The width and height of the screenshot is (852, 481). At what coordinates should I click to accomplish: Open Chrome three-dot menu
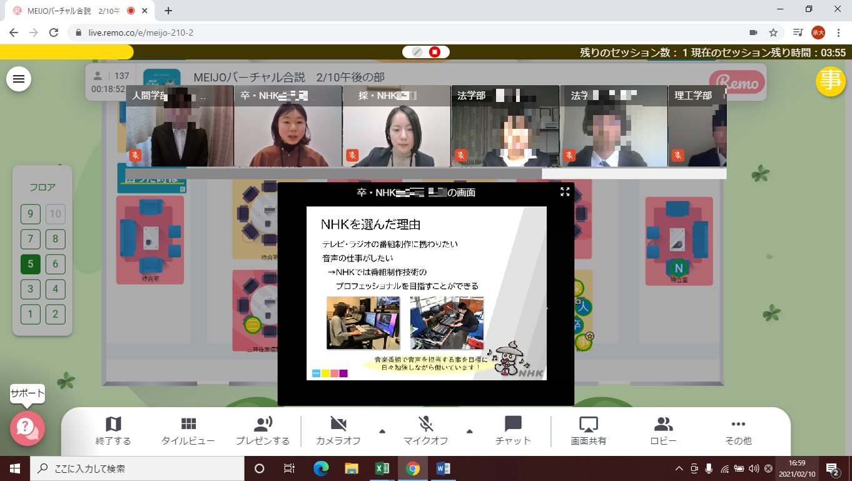(x=838, y=33)
